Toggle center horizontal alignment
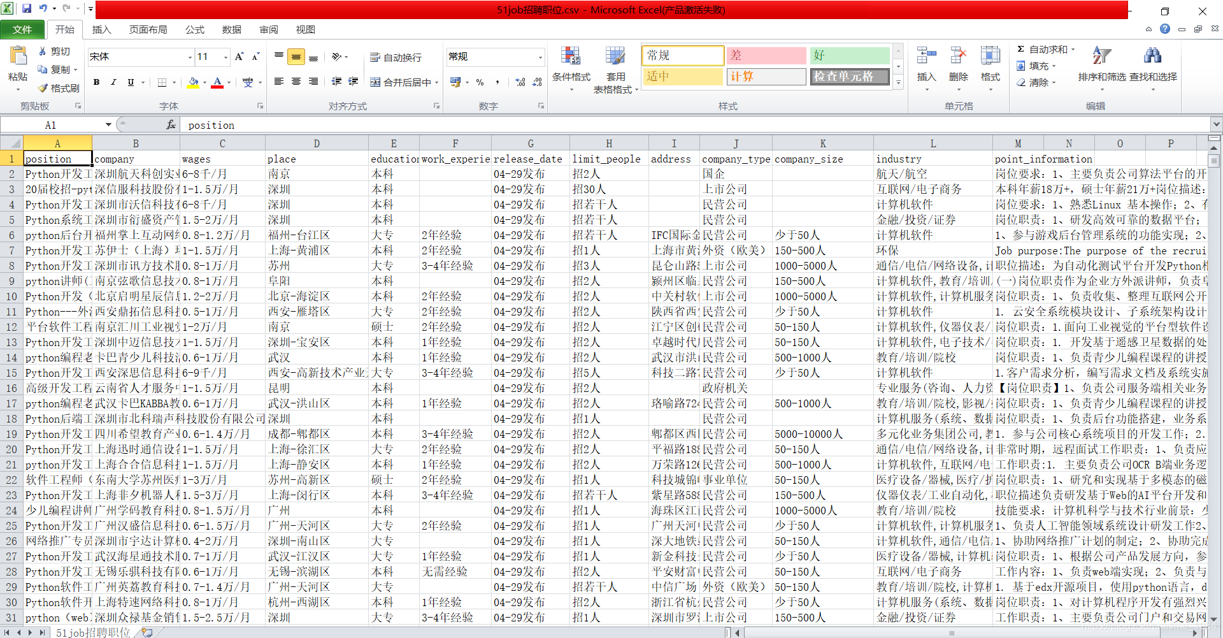The image size is (1223, 638). (296, 82)
